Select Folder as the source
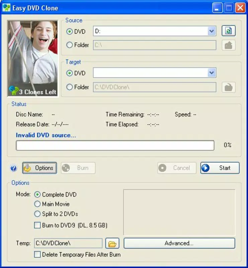The height and width of the screenshot is (268, 248). point(77,45)
